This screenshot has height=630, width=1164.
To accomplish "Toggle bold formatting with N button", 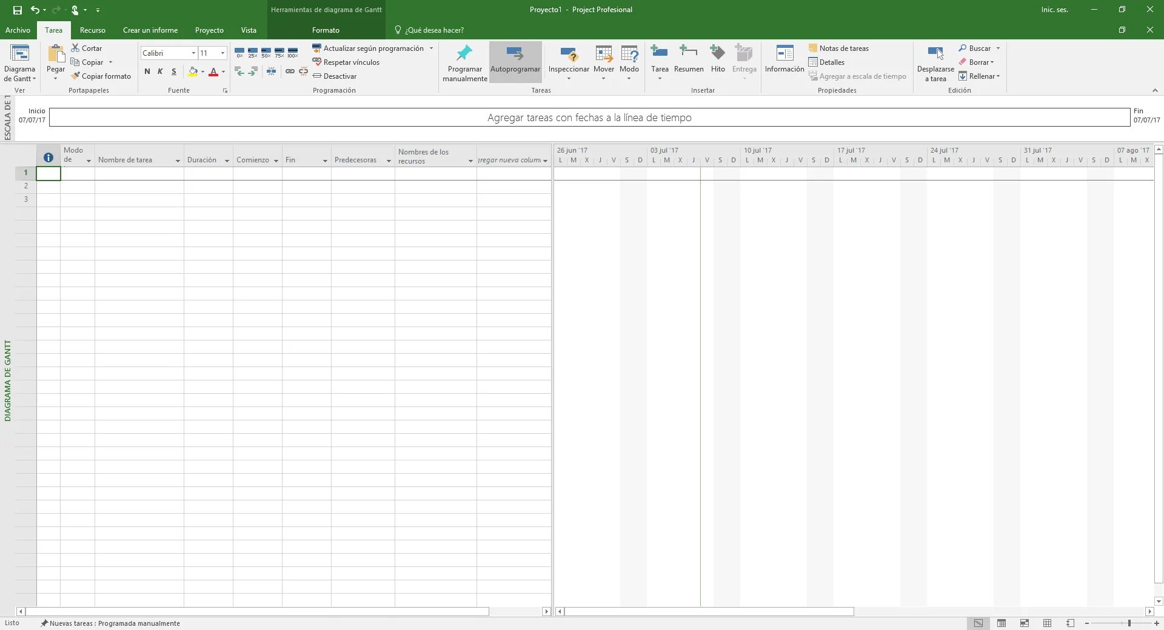I will tap(146, 71).
